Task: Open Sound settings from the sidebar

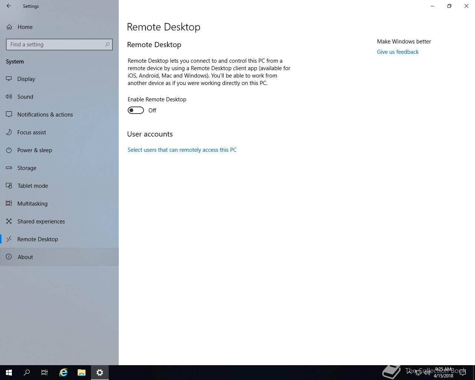Action: click(x=59, y=97)
